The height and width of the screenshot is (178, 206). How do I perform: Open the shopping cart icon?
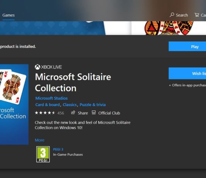click(x=197, y=15)
